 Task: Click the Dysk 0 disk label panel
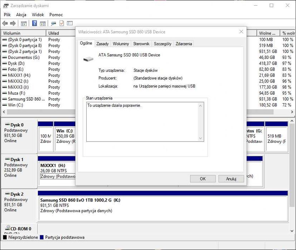[19, 136]
